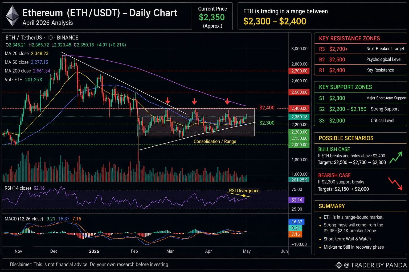409x272 pixels.
Task: Click the green 2,150.00 price axis tag
Action: 299,138
